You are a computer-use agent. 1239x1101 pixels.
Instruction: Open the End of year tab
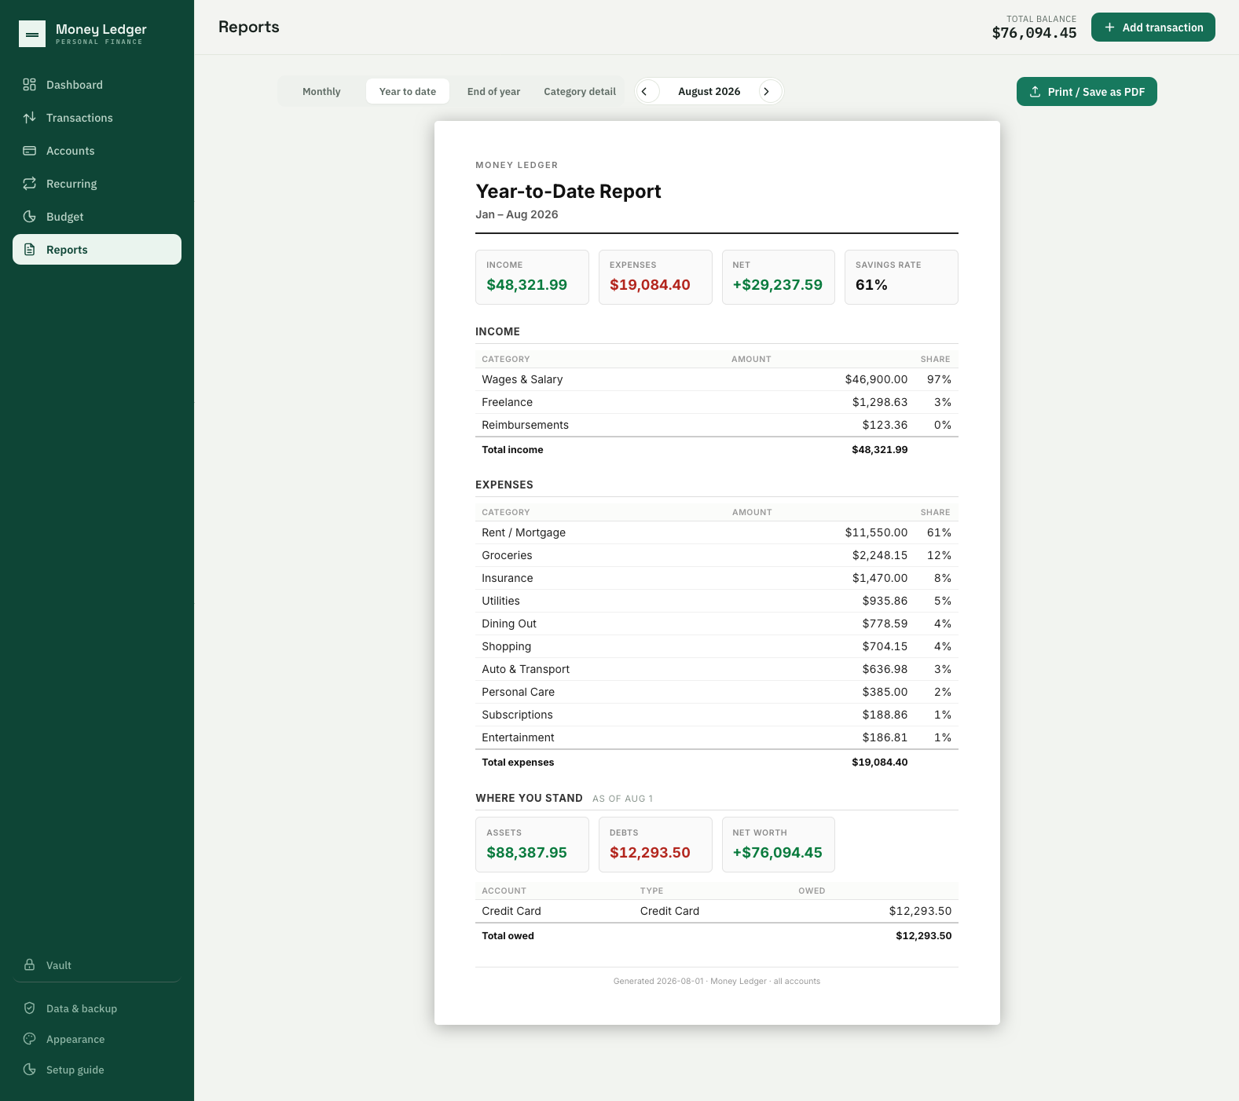pyautogui.click(x=493, y=91)
